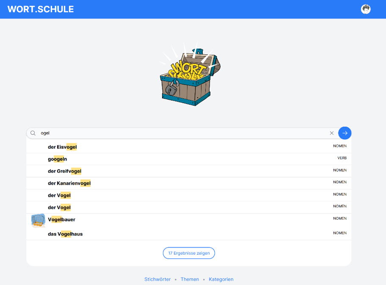The height and width of the screenshot is (285, 386).
Task: Click the treasure chest illustration
Action: [x=190, y=74]
